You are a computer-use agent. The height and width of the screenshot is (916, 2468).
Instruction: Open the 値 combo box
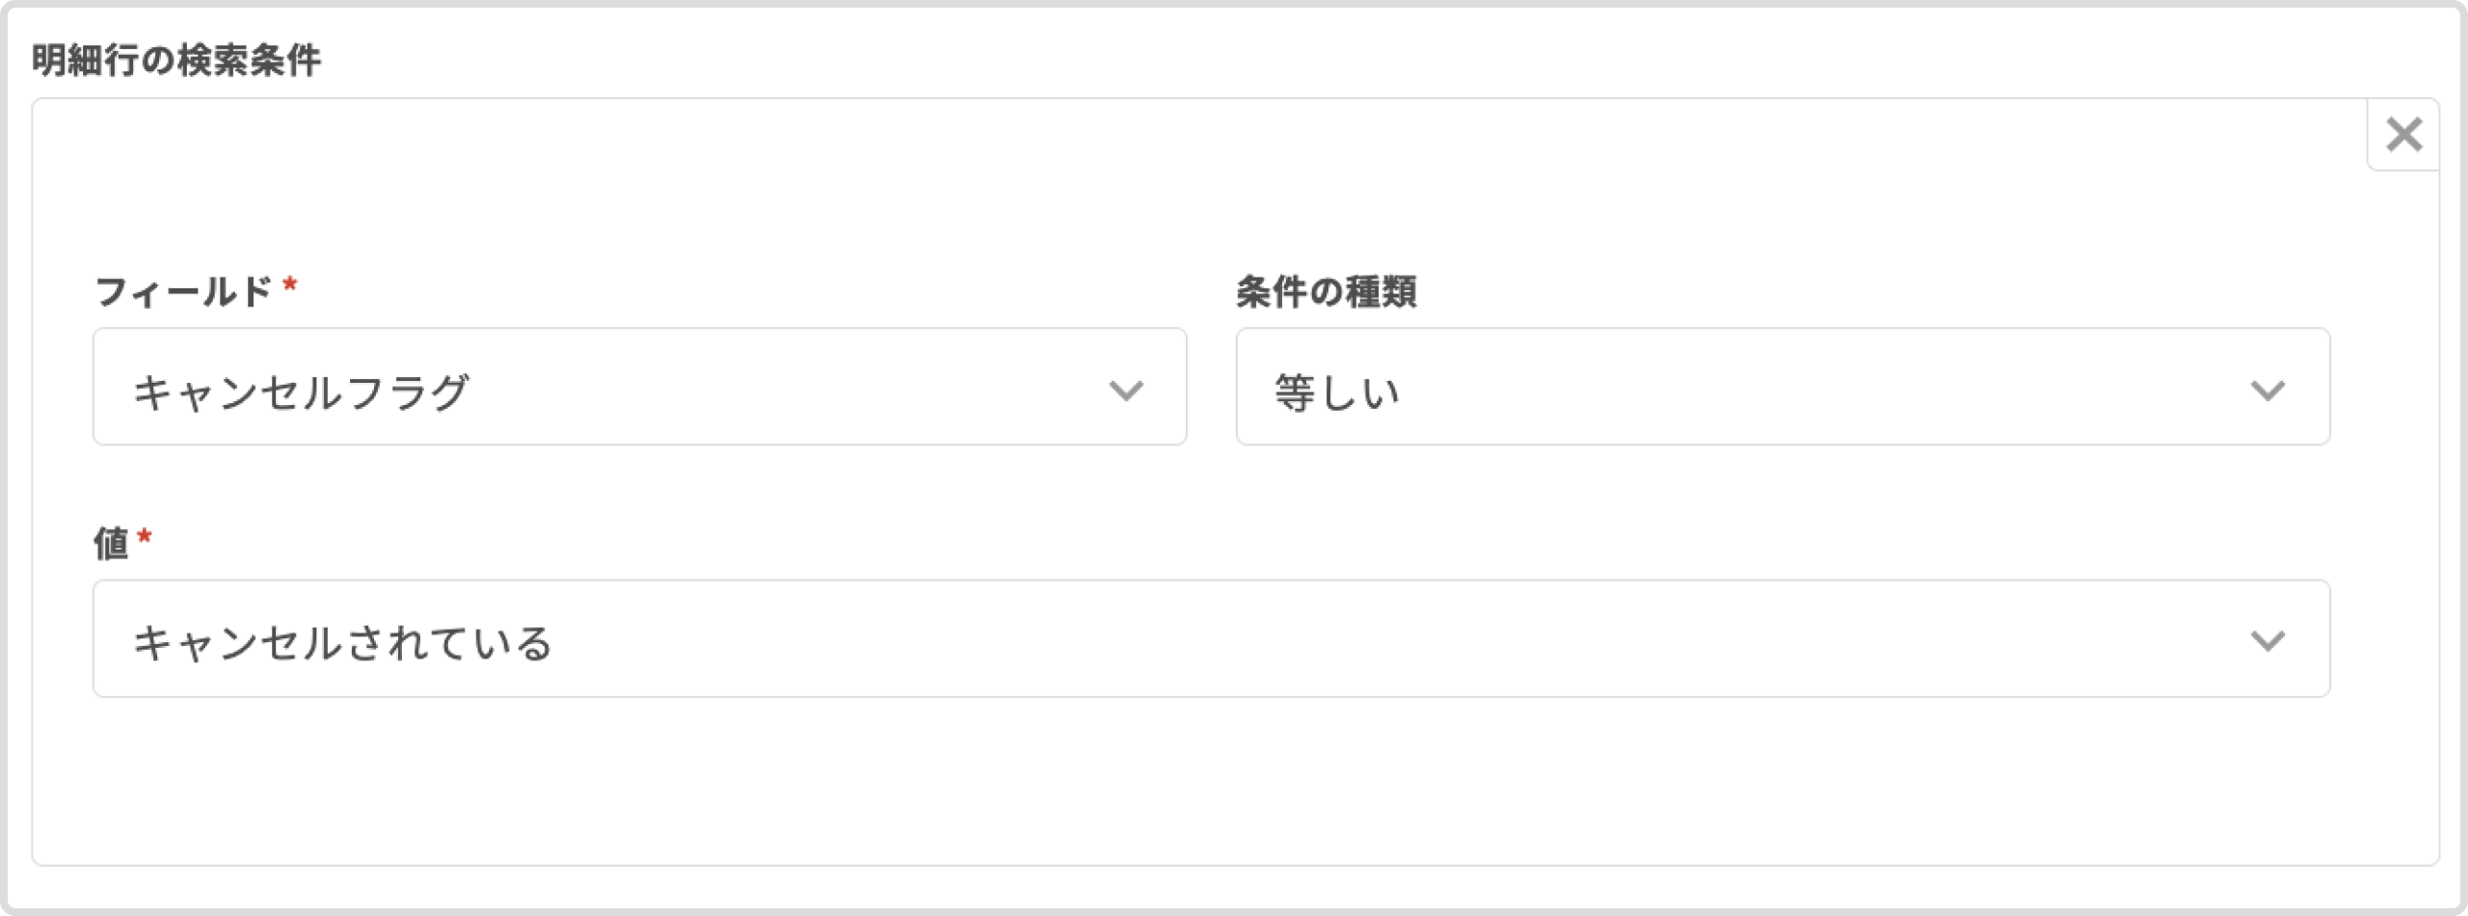click(x=1210, y=638)
